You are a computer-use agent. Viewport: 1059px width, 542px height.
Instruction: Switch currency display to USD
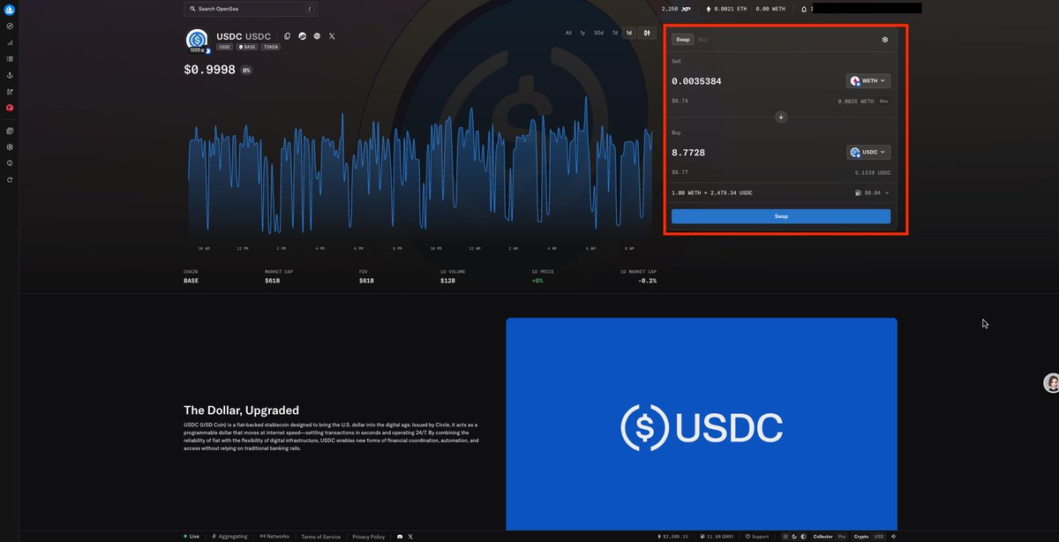(879, 537)
